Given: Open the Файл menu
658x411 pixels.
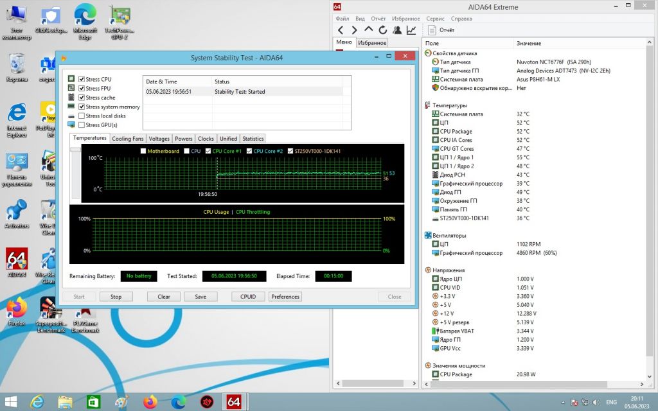Looking at the screenshot, I should 342,19.
